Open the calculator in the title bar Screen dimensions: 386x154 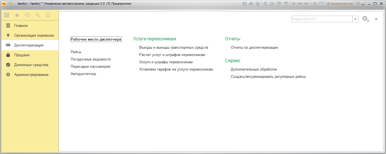tap(279, 4)
